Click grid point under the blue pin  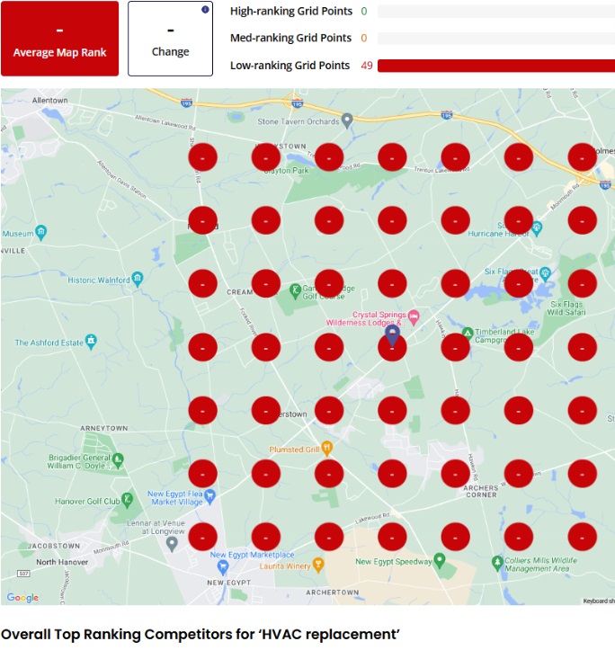click(x=392, y=347)
